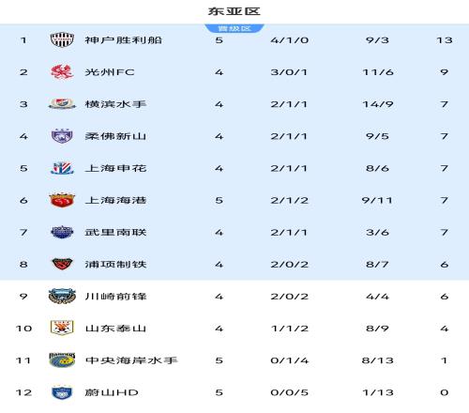469x413 pixels.
Task: Open the 光州FC team name link
Action: click(x=110, y=72)
